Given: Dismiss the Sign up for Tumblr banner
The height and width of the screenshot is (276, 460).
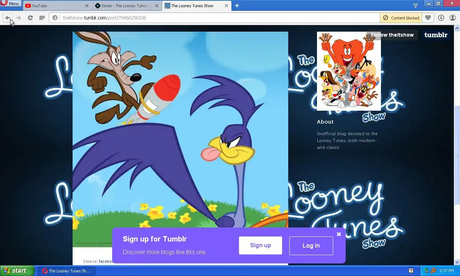Looking at the screenshot, I should click(339, 234).
